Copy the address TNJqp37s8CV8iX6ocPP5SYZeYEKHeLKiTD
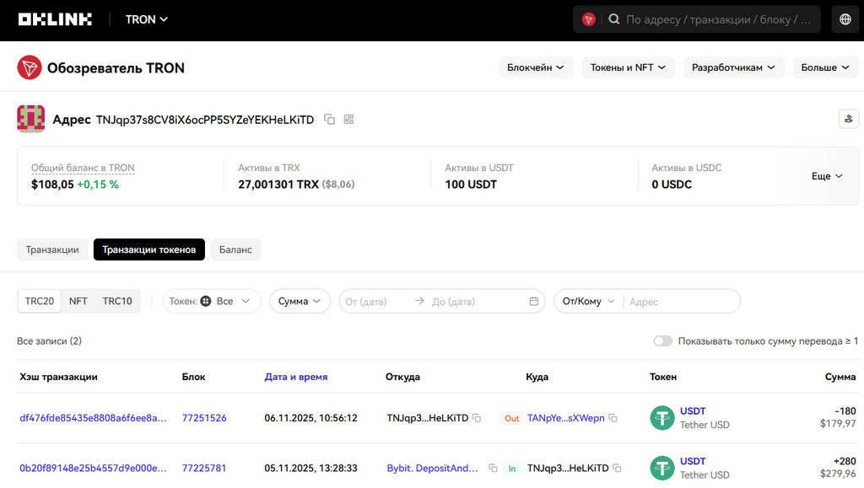Image resolution: width=864 pixels, height=488 pixels. coord(330,120)
